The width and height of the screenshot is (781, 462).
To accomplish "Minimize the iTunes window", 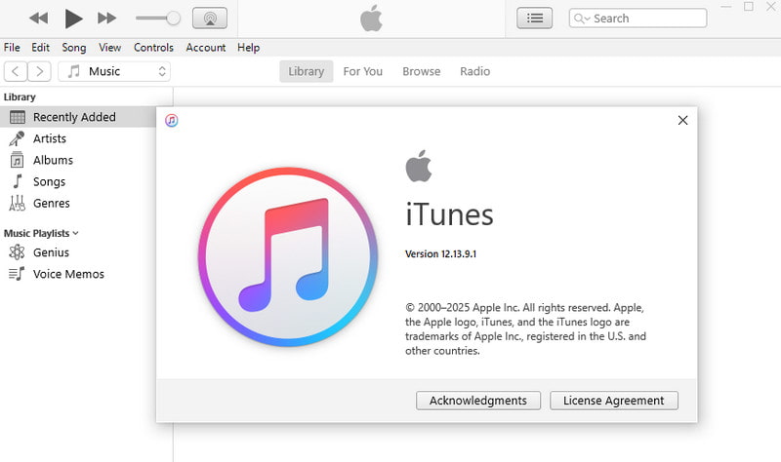I will tap(726, 7).
